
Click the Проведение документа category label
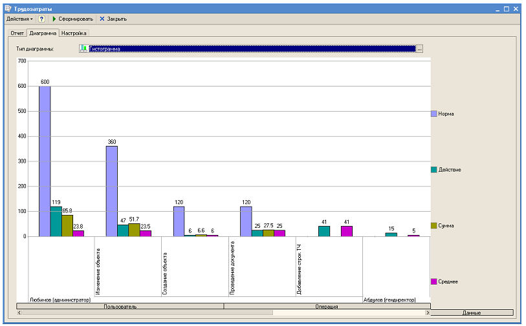click(232, 268)
